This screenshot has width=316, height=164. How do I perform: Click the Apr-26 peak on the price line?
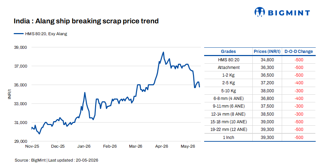163,52
